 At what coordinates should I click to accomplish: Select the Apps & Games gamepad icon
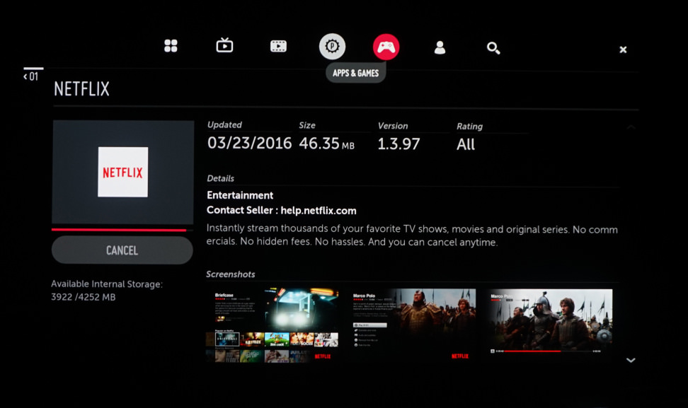click(x=386, y=47)
